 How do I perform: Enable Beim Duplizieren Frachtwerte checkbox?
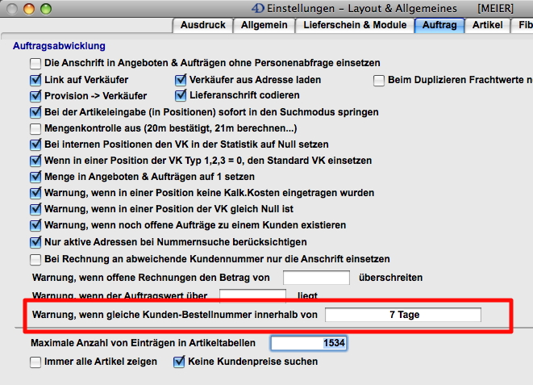click(380, 80)
